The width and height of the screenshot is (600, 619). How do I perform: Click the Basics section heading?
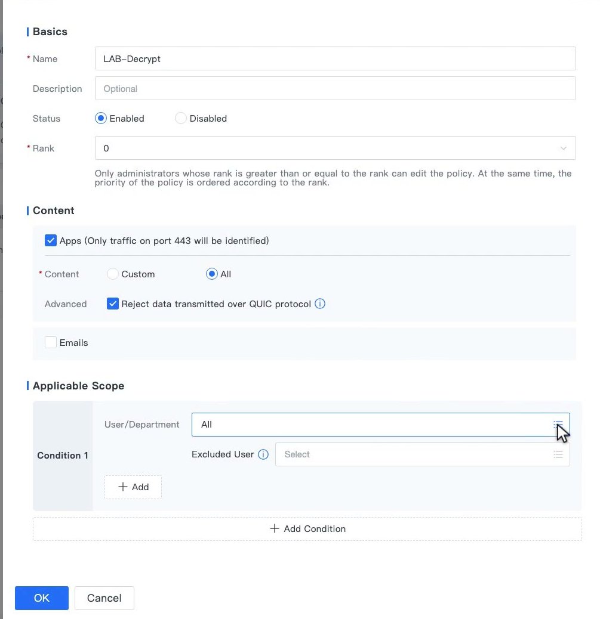pyautogui.click(x=50, y=32)
